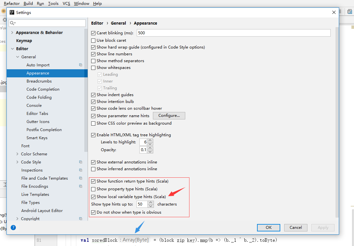Viewport: 354px width, 246px height.
Task: Click the copy icon next to Copyright
Action: point(80,218)
